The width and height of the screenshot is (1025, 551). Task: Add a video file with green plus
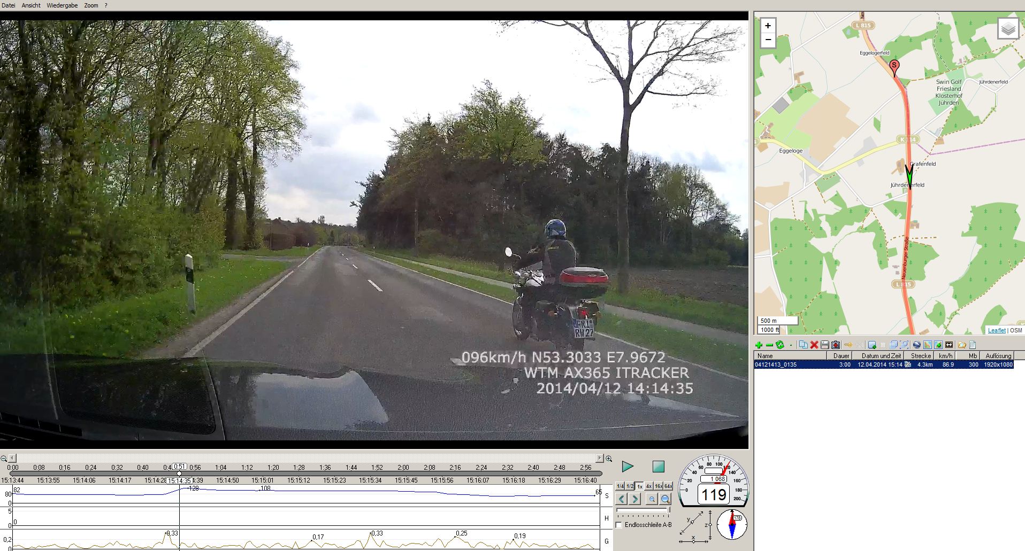759,345
